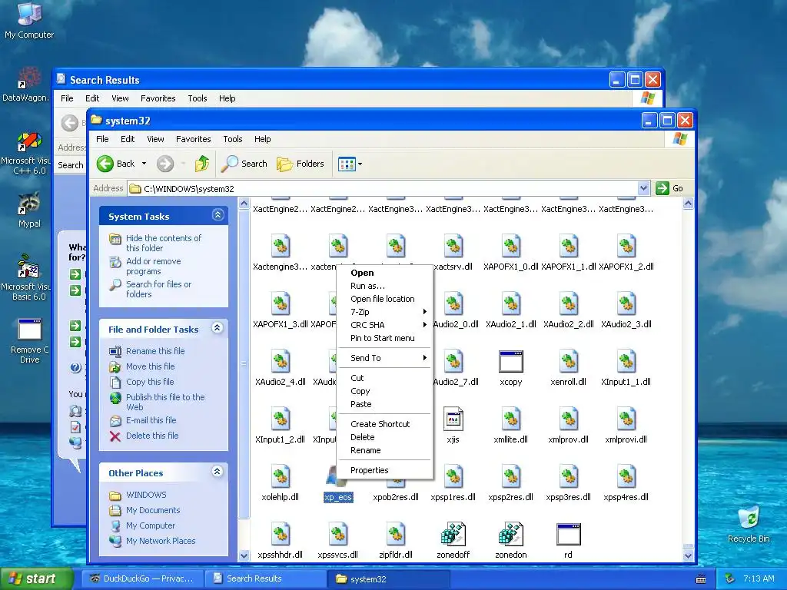
Task: Collapse File and Folder Tasks panel
Action: (x=218, y=328)
